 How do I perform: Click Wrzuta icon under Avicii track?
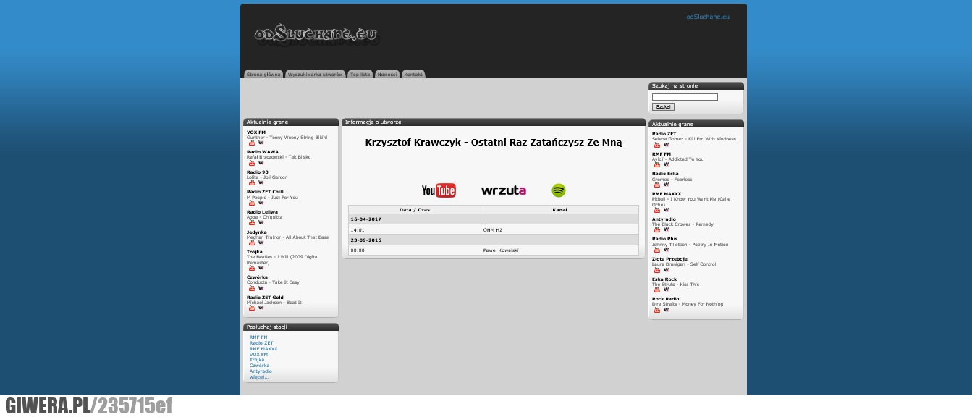(x=667, y=164)
